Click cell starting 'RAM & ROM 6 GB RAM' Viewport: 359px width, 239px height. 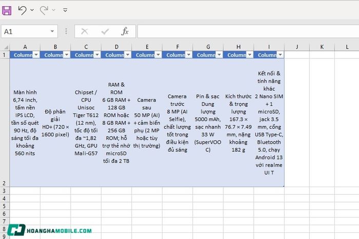click(116, 123)
